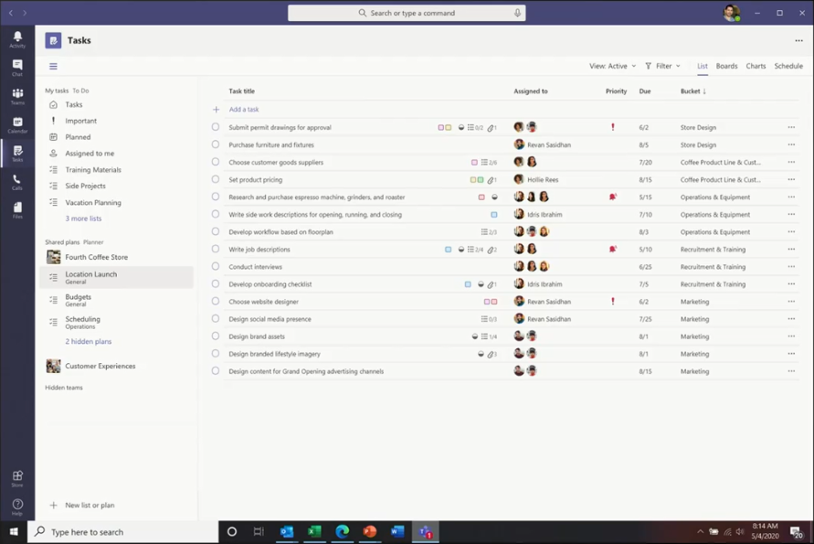
Task: Mark Choose website designer complete
Action: click(216, 301)
